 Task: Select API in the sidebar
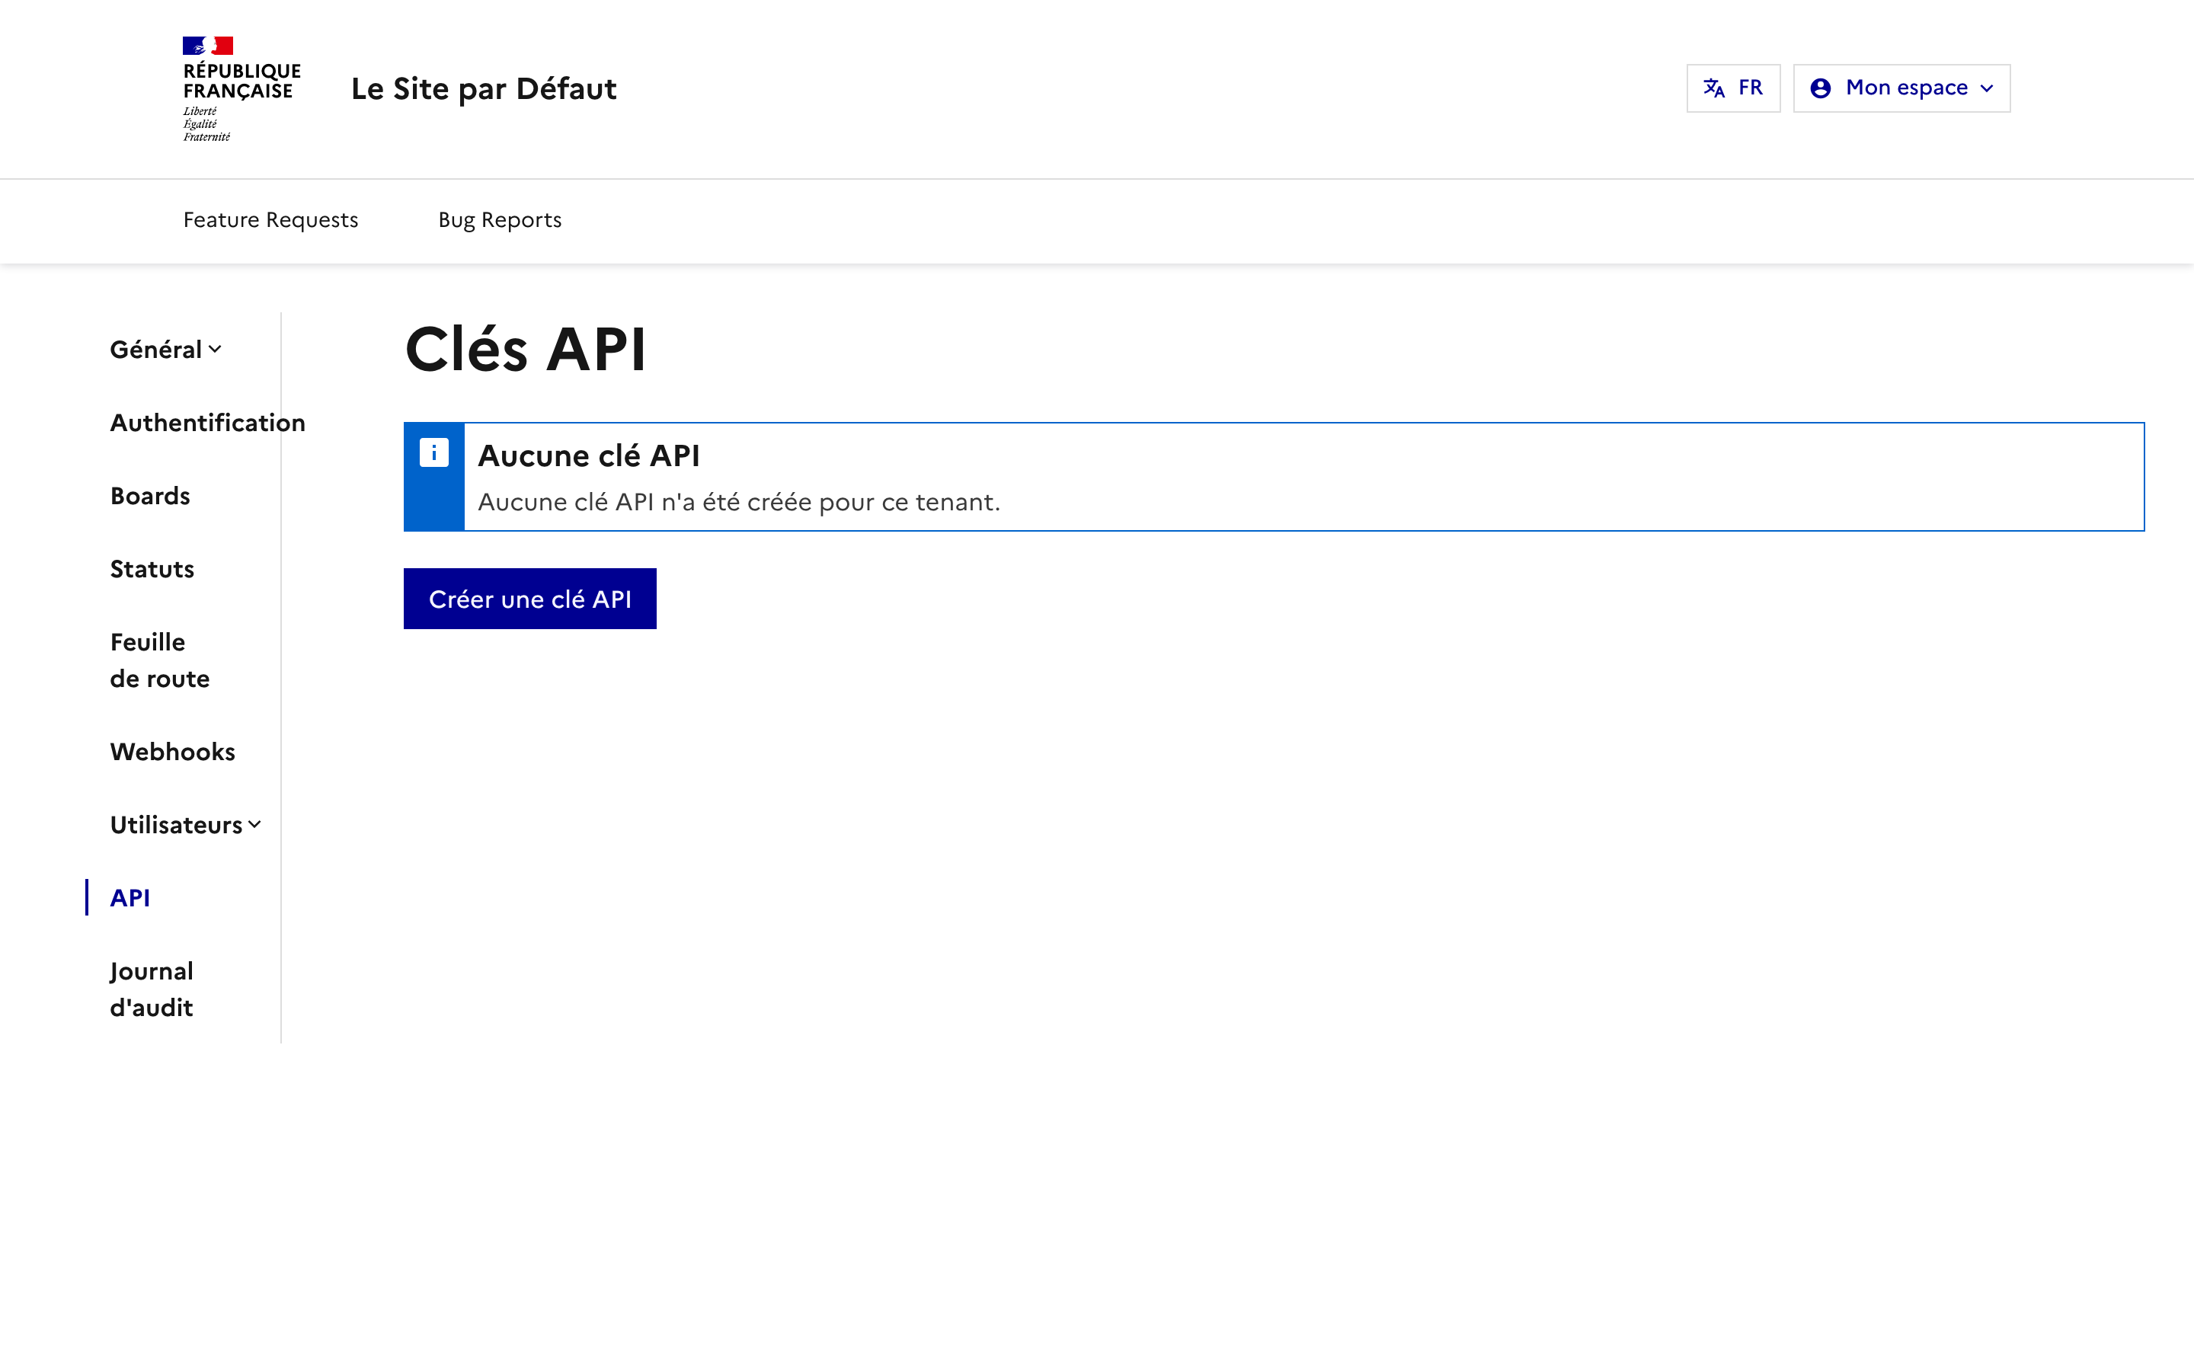coord(130,898)
